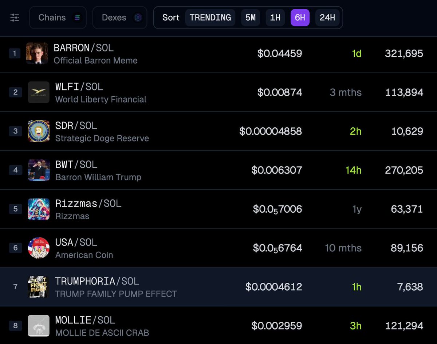The image size is (437, 344).
Task: Click the 89,156 count value
Action: 407,248
